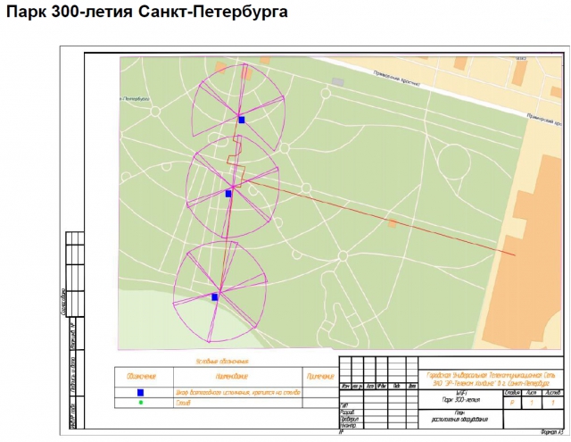Select the topmost blue cabinet marker on map
Image resolution: width=571 pixels, height=442 pixels.
242,120
